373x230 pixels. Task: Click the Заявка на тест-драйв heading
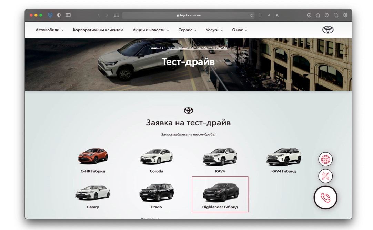[188, 123]
